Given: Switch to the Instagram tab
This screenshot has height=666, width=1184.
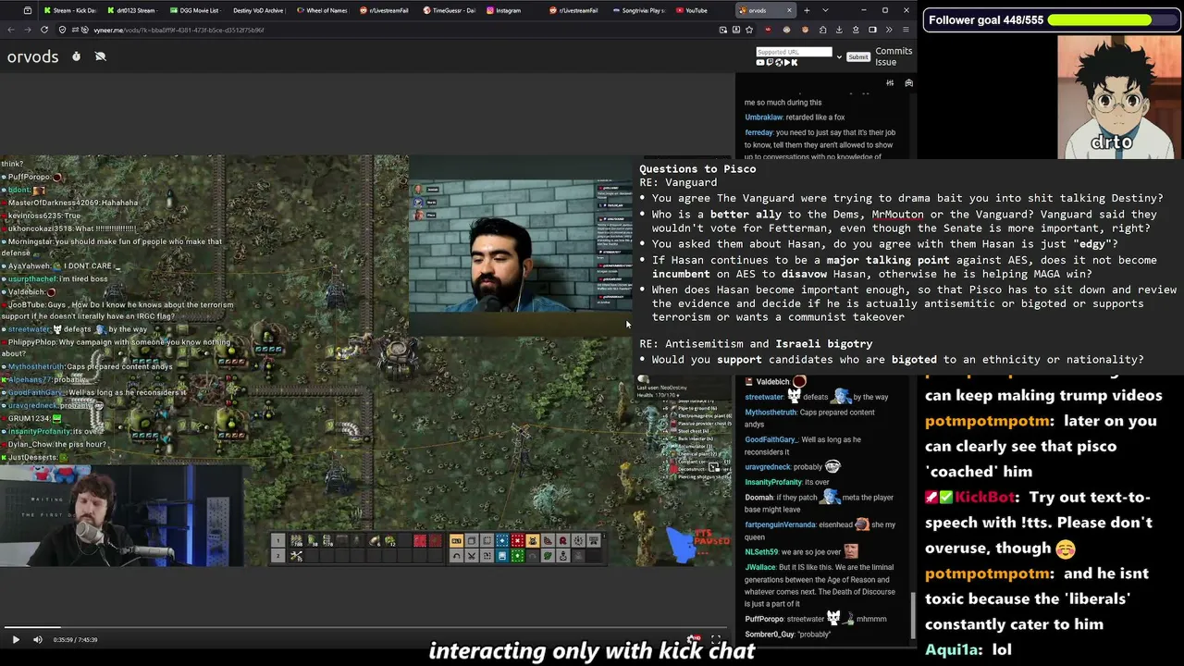Looking at the screenshot, I should pyautogui.click(x=511, y=10).
